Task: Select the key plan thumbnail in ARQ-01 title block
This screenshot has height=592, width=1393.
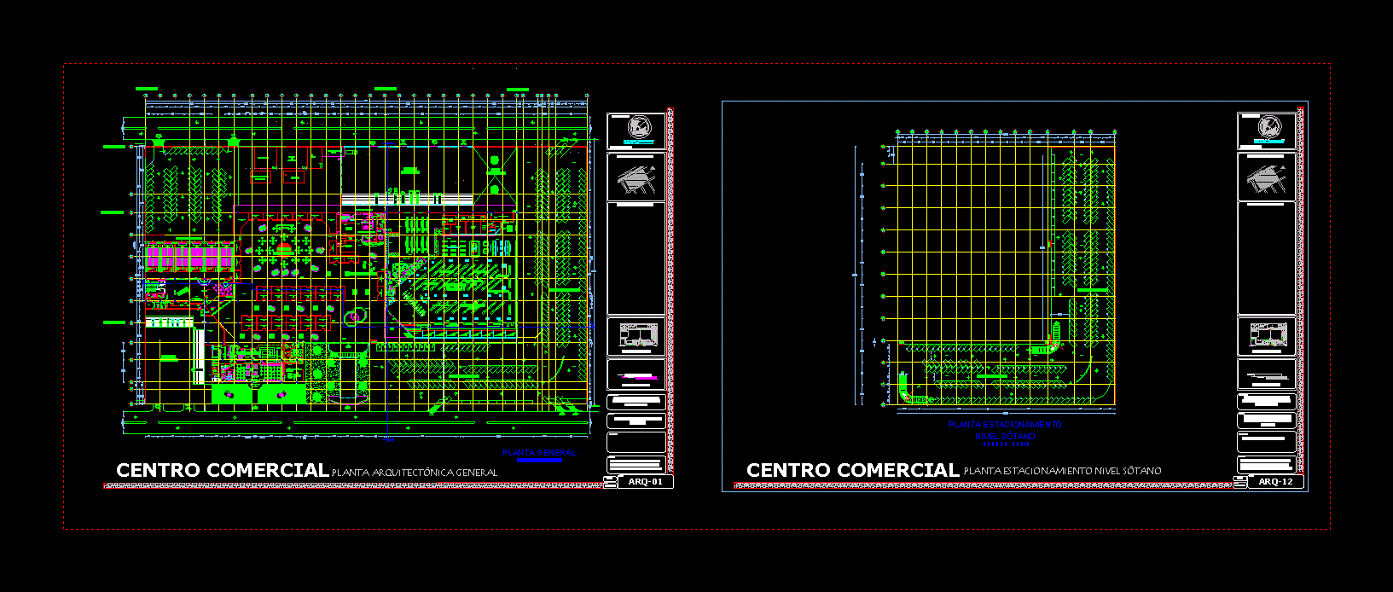Action: click(x=636, y=337)
